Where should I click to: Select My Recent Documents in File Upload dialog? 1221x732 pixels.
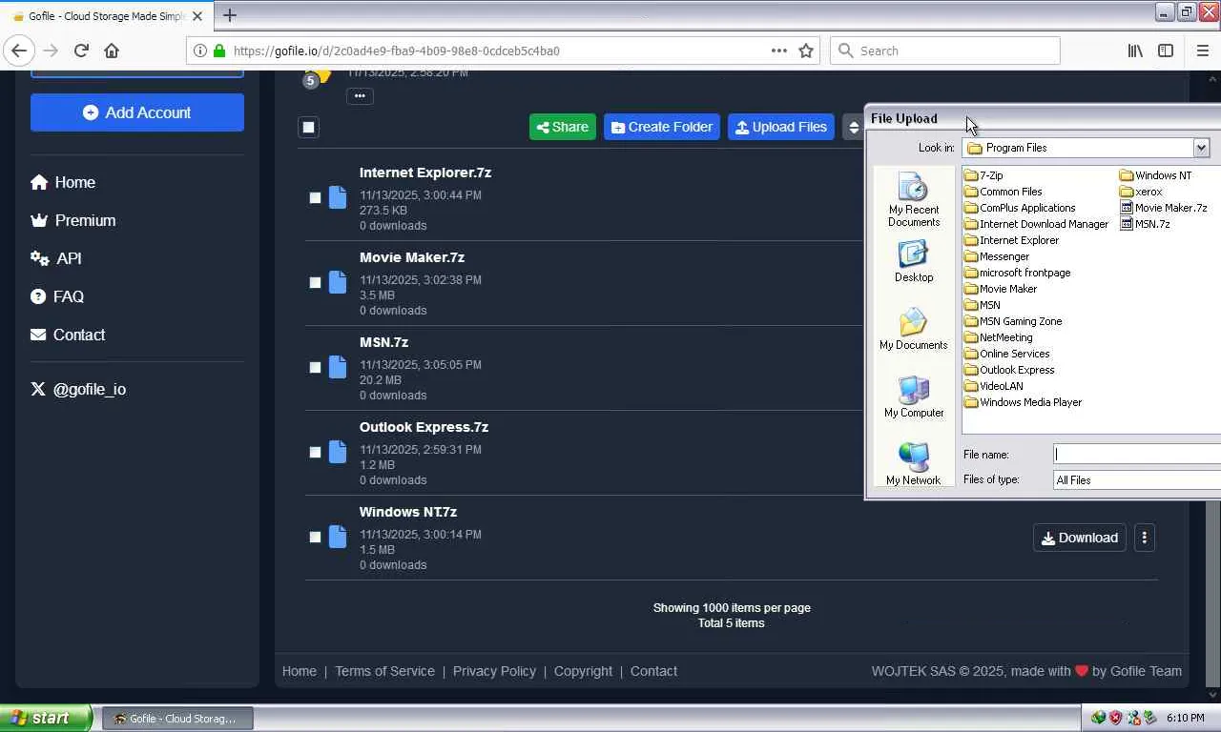914,200
